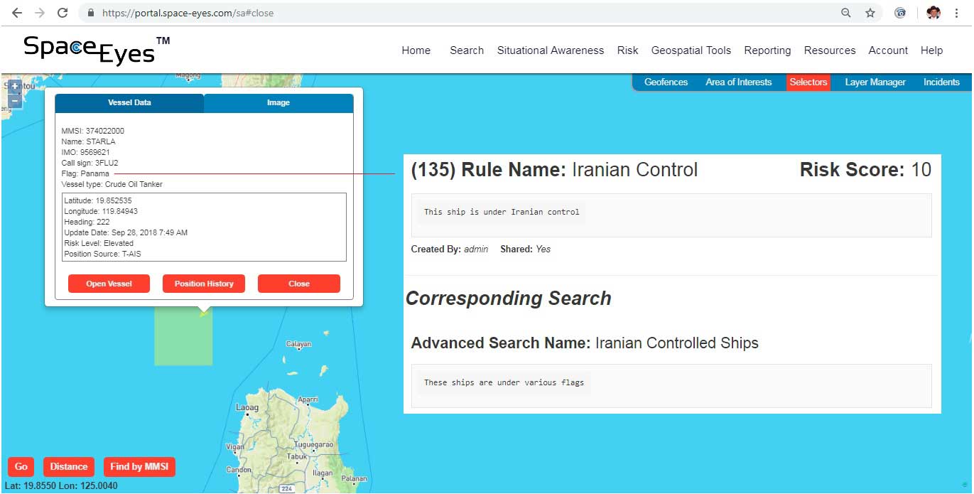Select the Vessel Data tab
The height and width of the screenshot is (494, 974).
coord(129,103)
